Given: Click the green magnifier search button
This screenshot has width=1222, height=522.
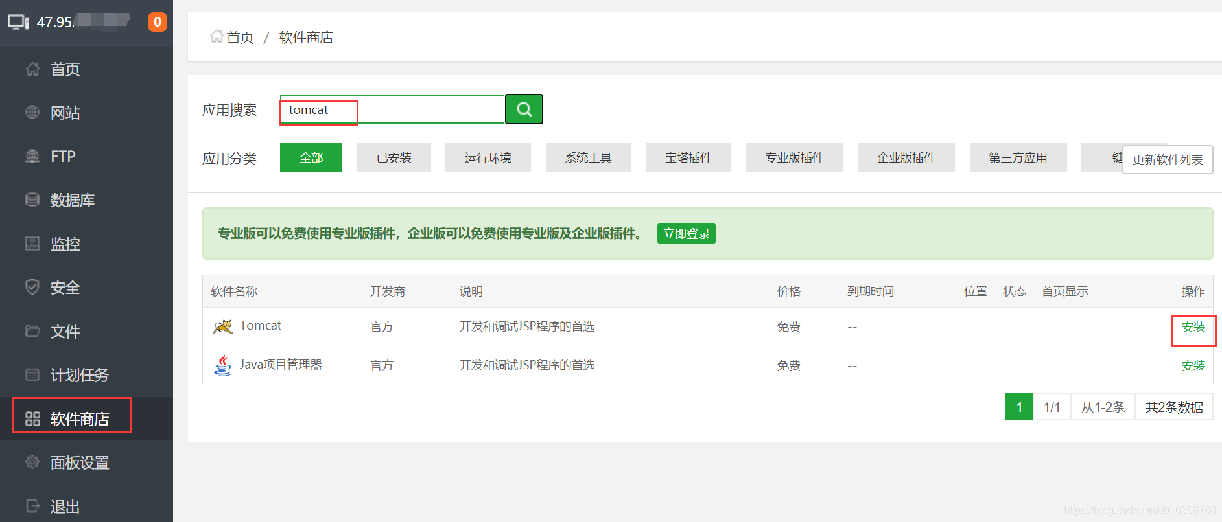Looking at the screenshot, I should pos(524,109).
